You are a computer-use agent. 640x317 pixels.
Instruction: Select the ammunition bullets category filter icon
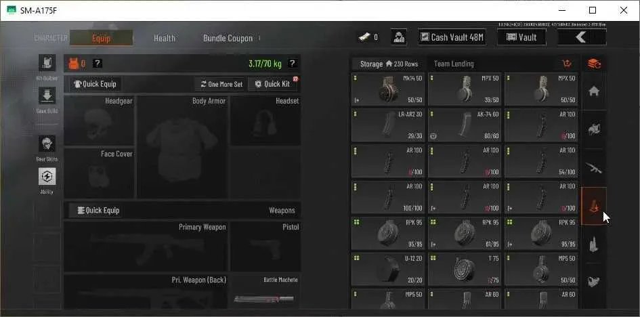[x=594, y=244]
